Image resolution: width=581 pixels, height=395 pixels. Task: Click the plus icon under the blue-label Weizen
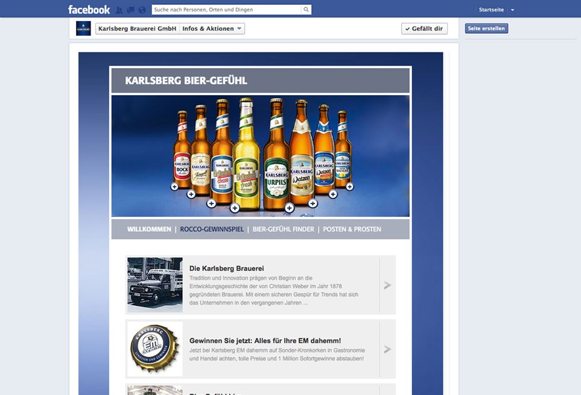pyautogui.click(x=333, y=194)
